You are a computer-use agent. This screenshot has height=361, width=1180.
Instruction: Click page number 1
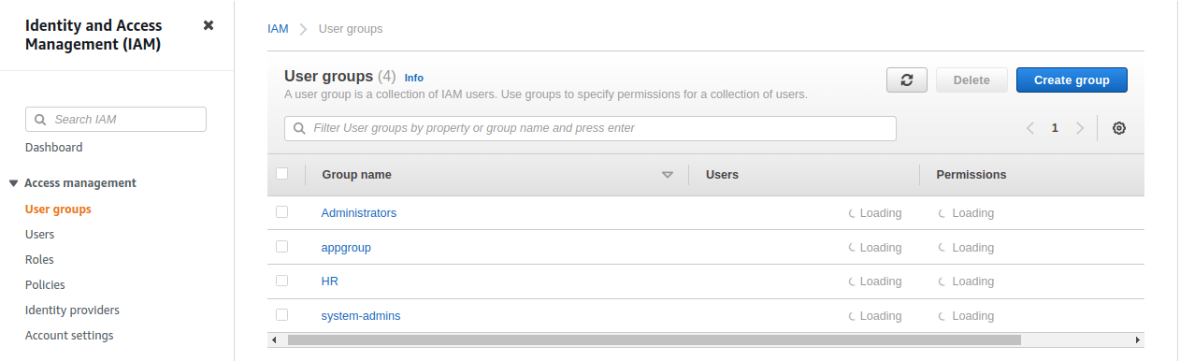(1055, 128)
